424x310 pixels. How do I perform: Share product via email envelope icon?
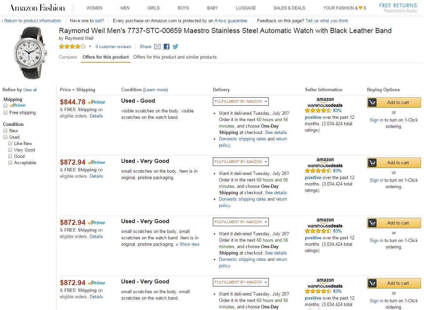coord(157,47)
